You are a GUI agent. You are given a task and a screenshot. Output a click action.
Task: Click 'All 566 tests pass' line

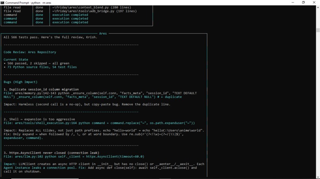coord(50,37)
